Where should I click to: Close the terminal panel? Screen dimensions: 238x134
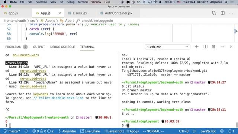click(231, 47)
